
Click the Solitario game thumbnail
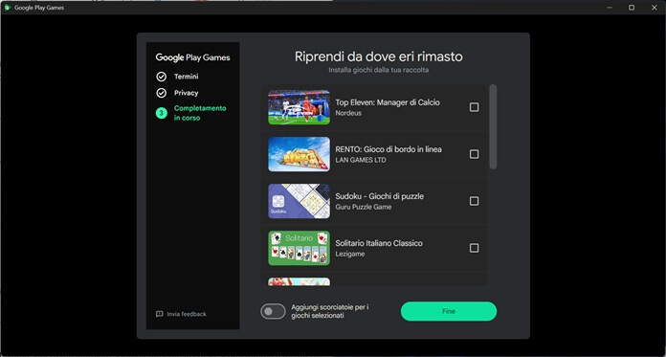point(299,248)
